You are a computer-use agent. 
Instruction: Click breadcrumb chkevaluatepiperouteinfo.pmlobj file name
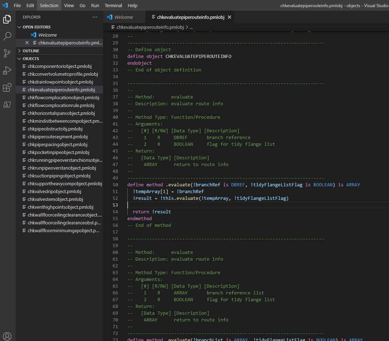click(150, 27)
